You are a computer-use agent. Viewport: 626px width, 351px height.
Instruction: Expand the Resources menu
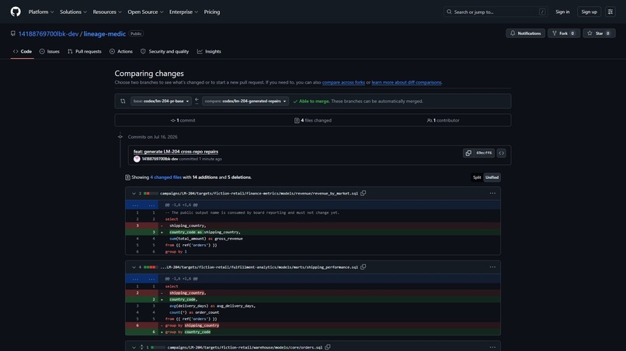point(107,12)
